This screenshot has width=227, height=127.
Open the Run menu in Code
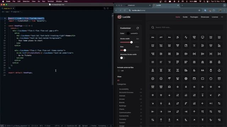coord(44,1)
